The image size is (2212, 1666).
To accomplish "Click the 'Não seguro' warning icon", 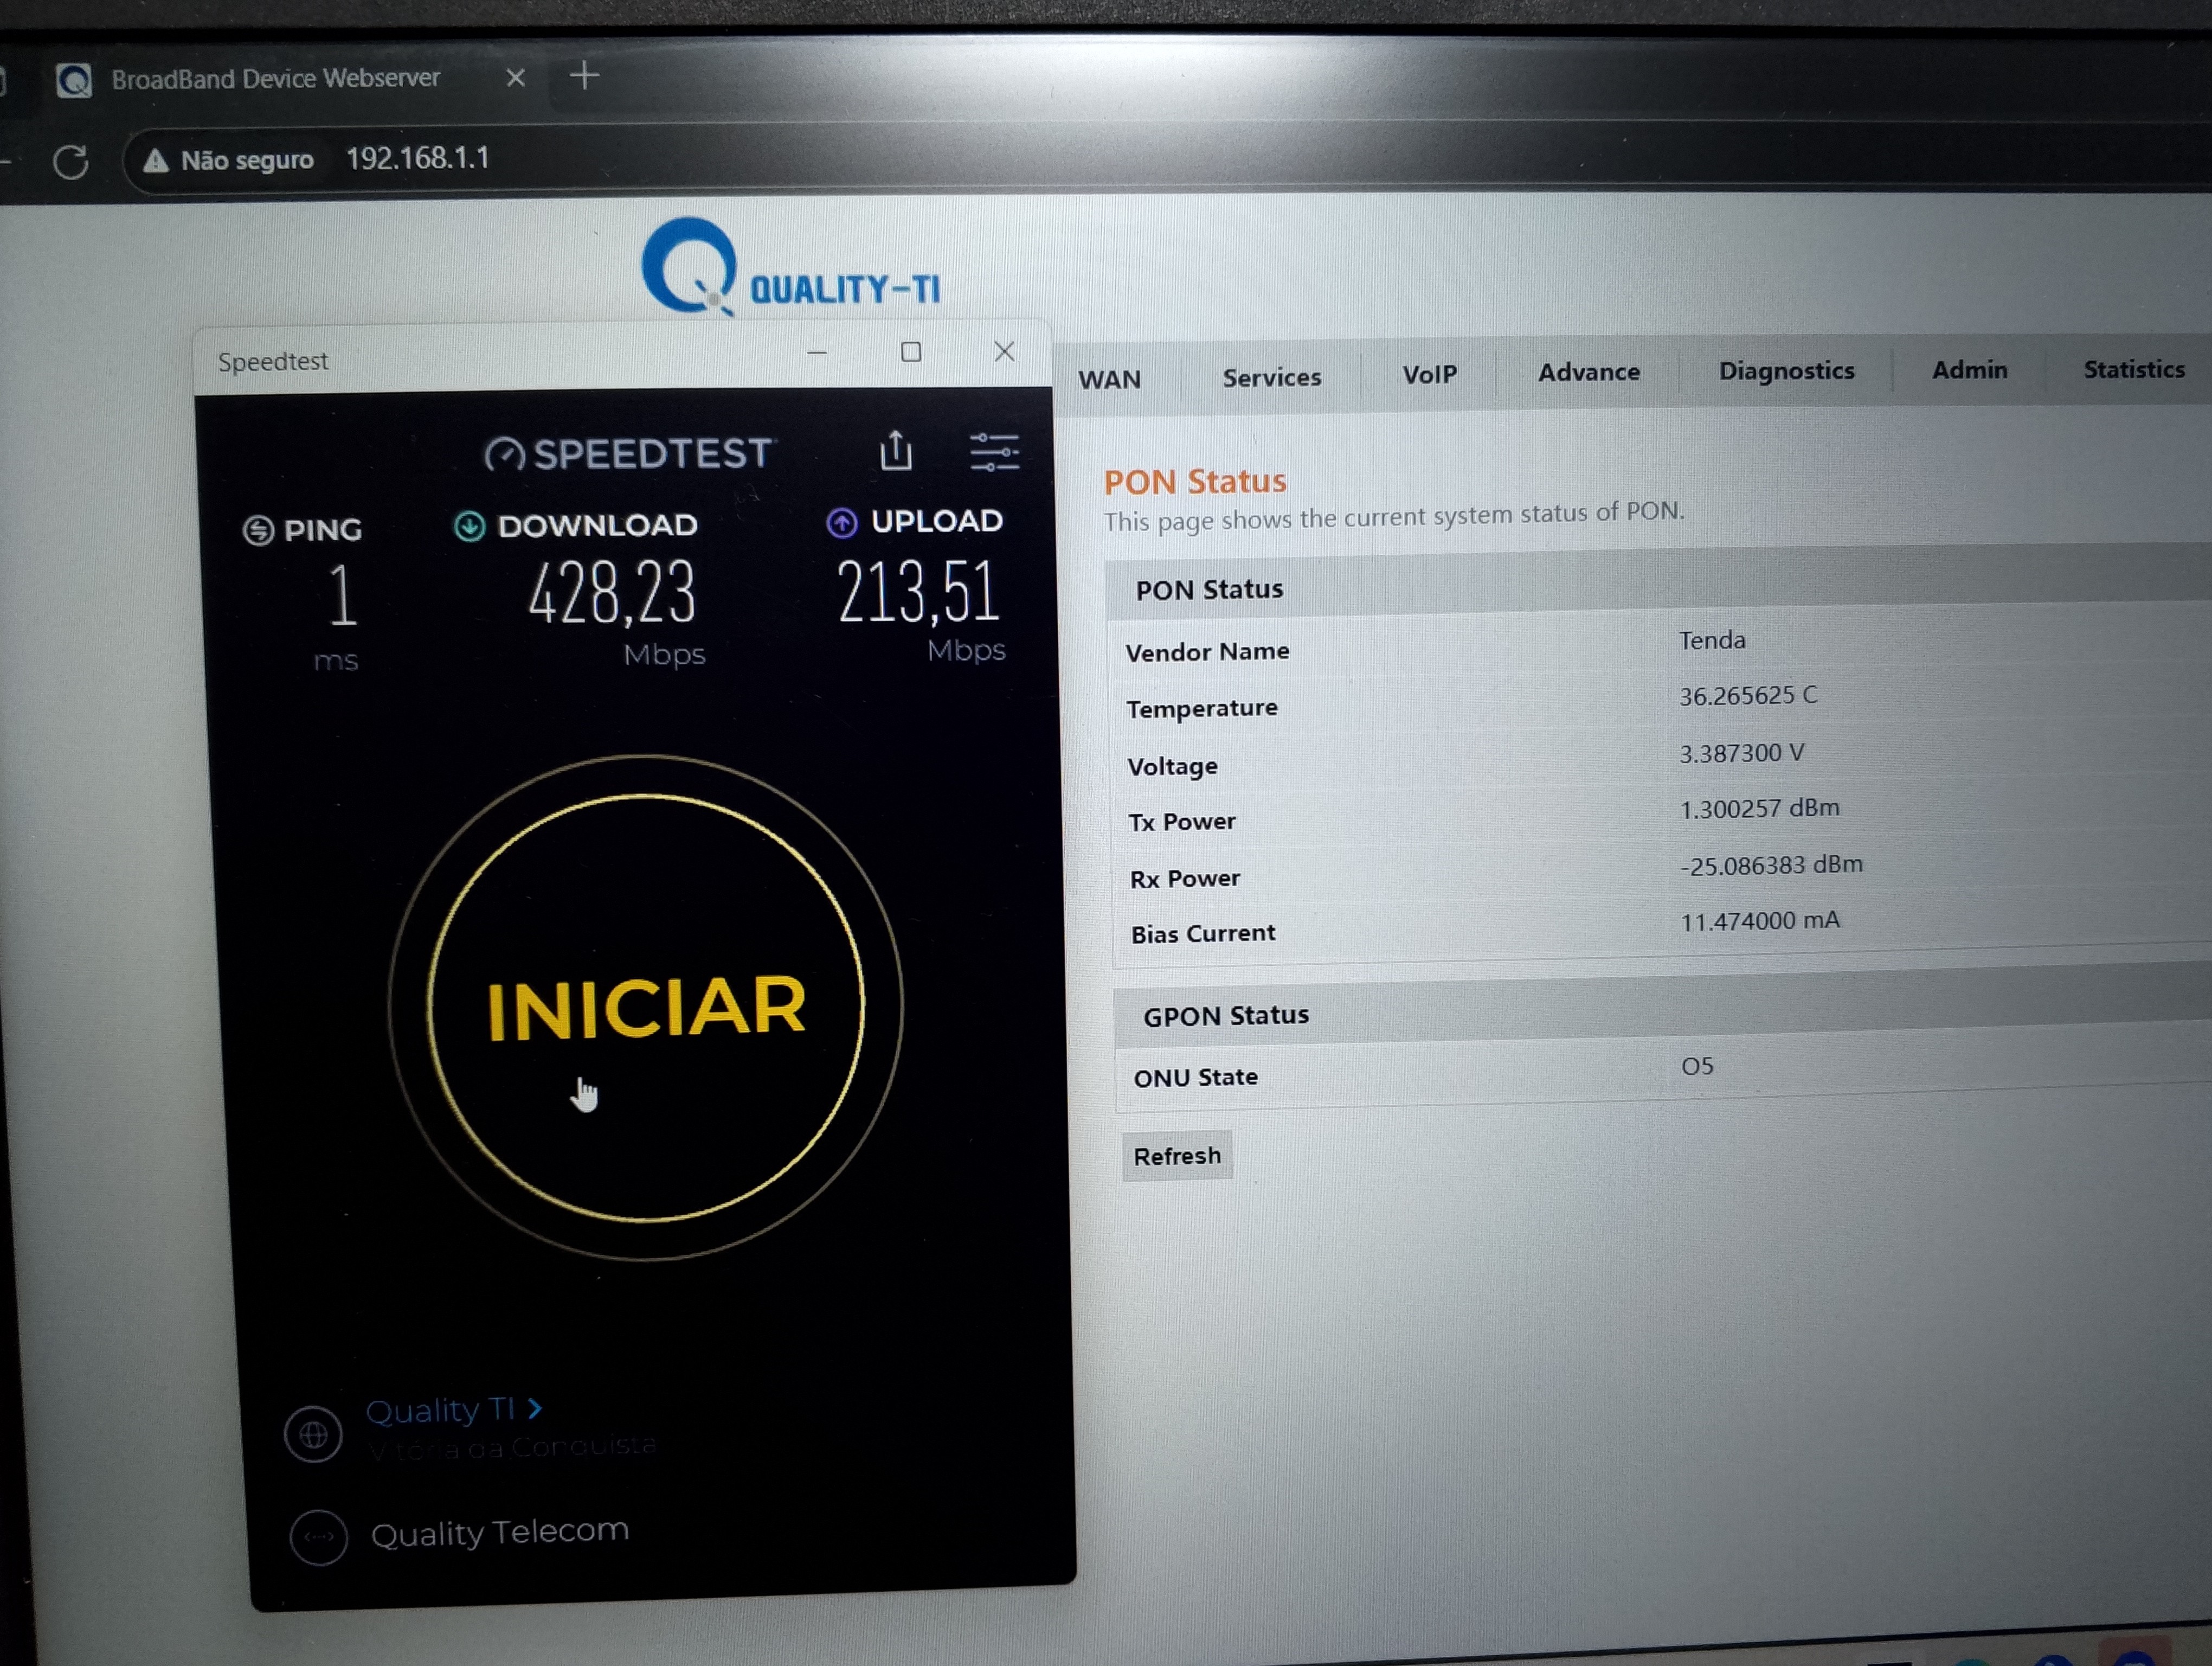I will (x=156, y=160).
